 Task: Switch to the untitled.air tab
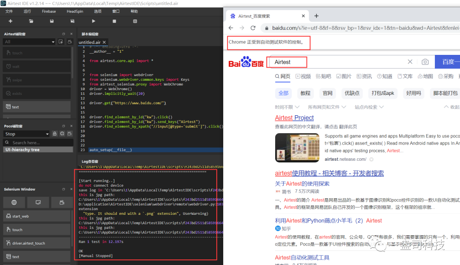pos(89,43)
